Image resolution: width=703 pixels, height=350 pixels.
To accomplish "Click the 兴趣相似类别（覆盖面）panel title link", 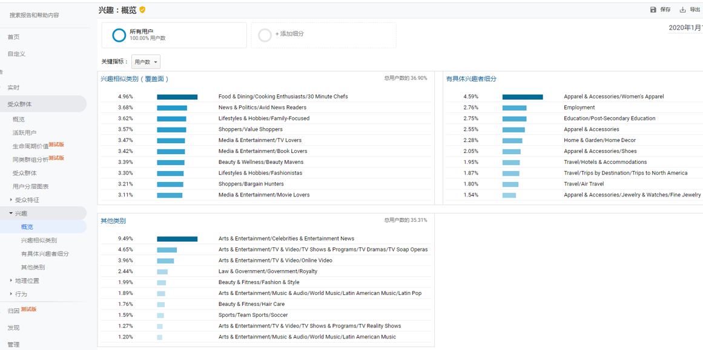I will [x=134, y=79].
